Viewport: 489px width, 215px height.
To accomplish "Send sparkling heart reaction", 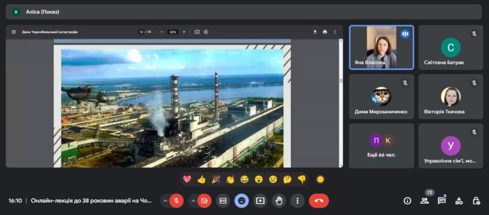I will (x=187, y=179).
